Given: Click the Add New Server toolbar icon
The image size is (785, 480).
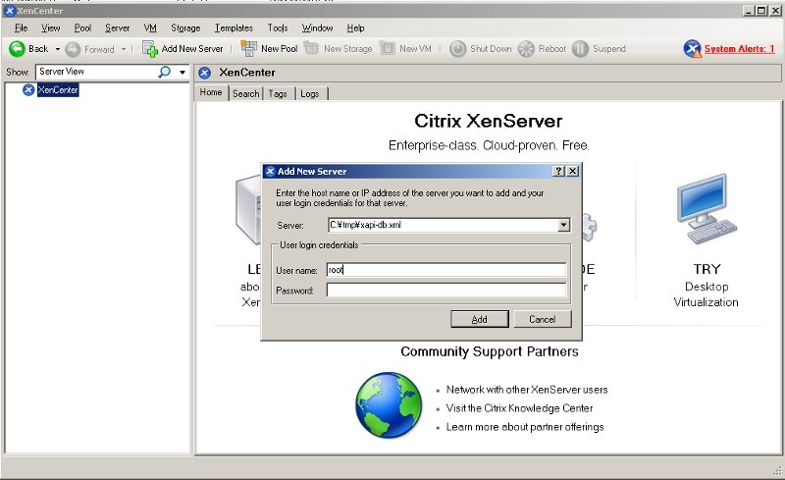Looking at the screenshot, I should coord(150,49).
